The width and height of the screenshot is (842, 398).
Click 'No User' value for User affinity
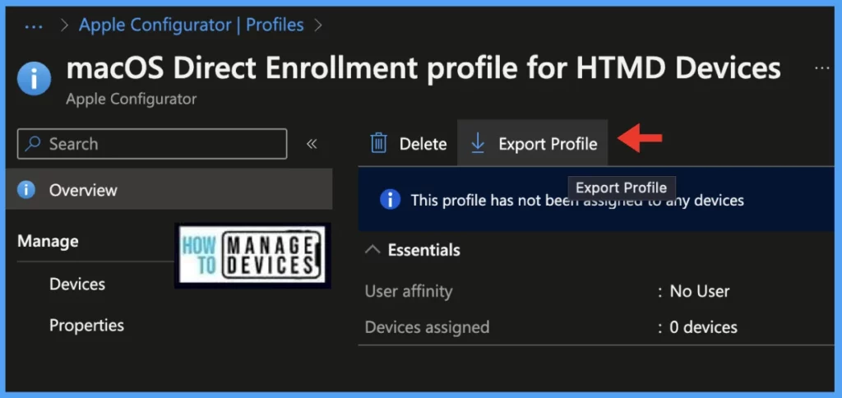coord(699,292)
